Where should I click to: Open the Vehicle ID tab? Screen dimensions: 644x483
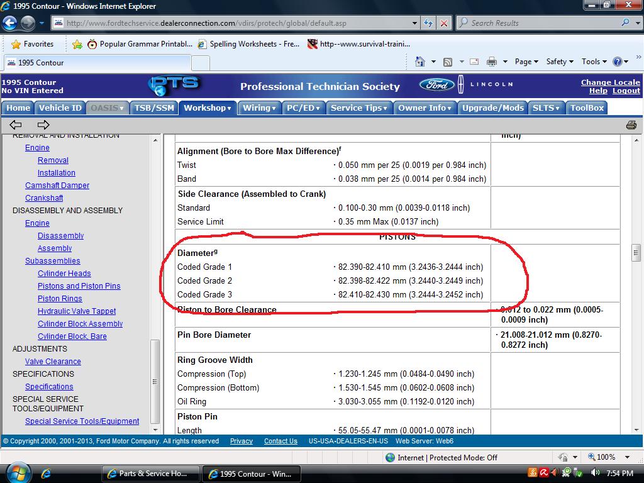pos(60,108)
